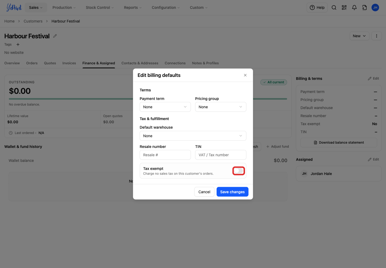Edit the Assigned section

[x=373, y=159]
